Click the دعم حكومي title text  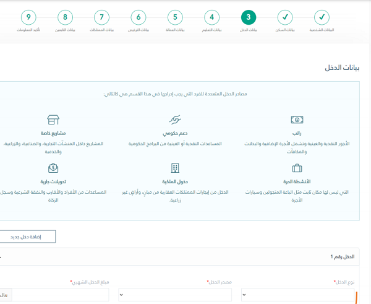[175, 133]
